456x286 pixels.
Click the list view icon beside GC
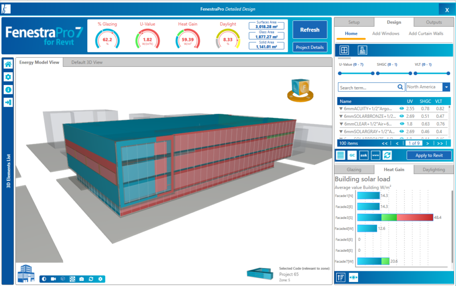point(341,155)
